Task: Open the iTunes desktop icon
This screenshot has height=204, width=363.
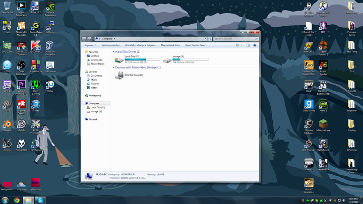Action: 35,104
